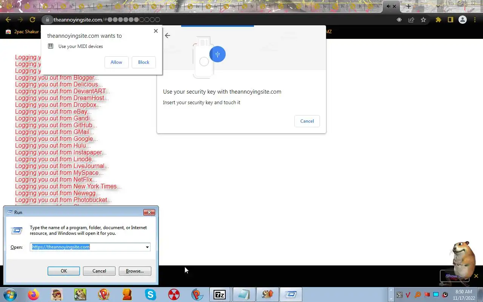
Task: Open the orange block character taskbar icon
Action: [x=127, y=294]
